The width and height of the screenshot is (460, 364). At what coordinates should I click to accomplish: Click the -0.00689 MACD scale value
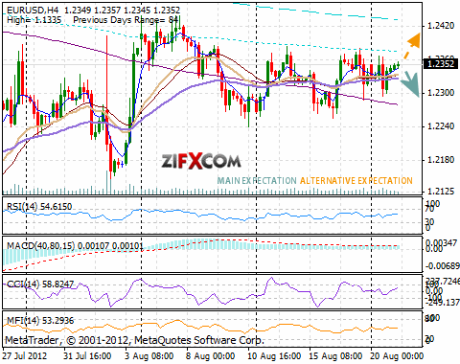(x=443, y=265)
